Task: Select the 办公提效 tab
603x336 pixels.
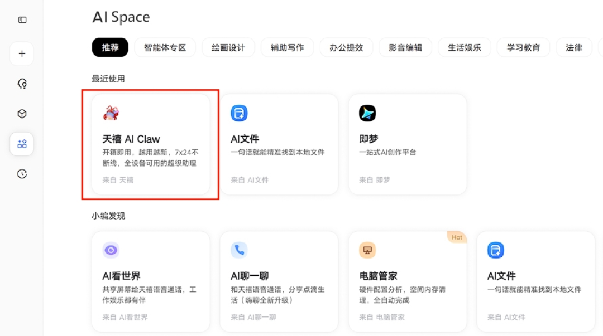Action: pyautogui.click(x=346, y=47)
